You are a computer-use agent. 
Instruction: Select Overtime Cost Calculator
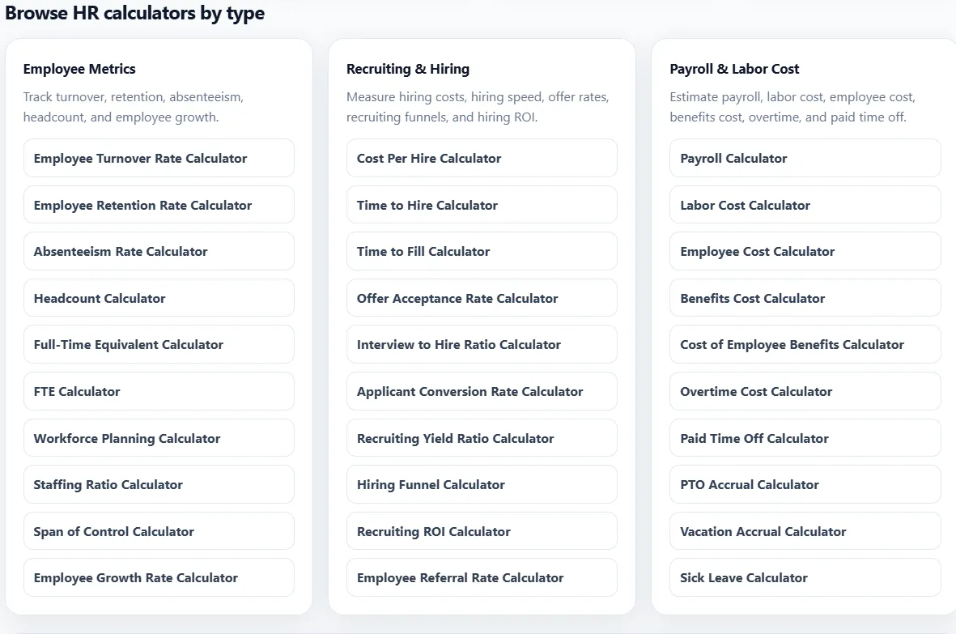(x=805, y=391)
